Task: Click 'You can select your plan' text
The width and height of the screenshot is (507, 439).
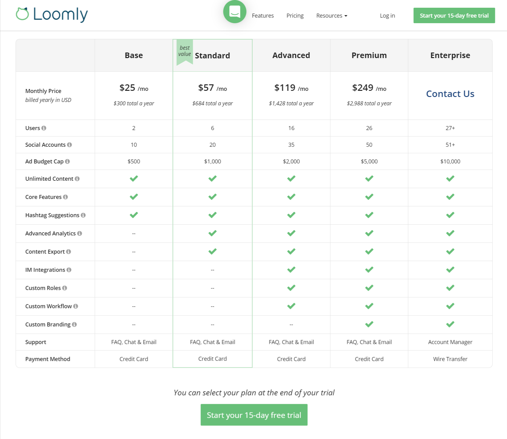Action: pyautogui.click(x=254, y=393)
